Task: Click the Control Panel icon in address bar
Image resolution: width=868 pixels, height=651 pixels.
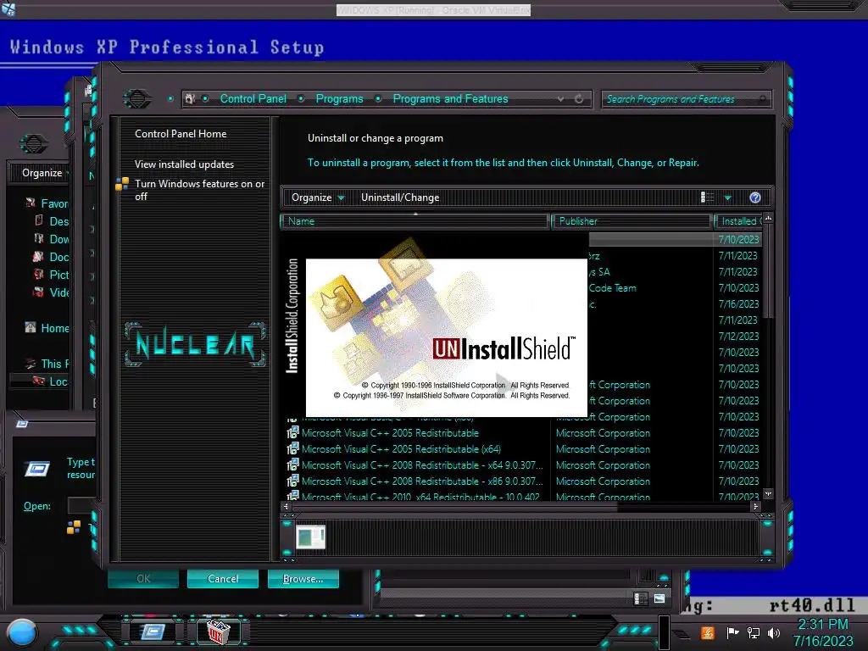Action: point(190,99)
